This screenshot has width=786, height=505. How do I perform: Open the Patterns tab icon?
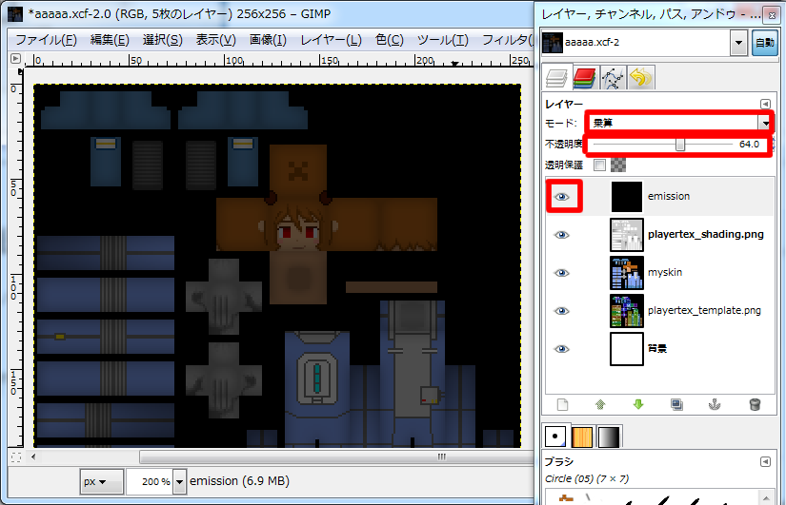tap(582, 437)
